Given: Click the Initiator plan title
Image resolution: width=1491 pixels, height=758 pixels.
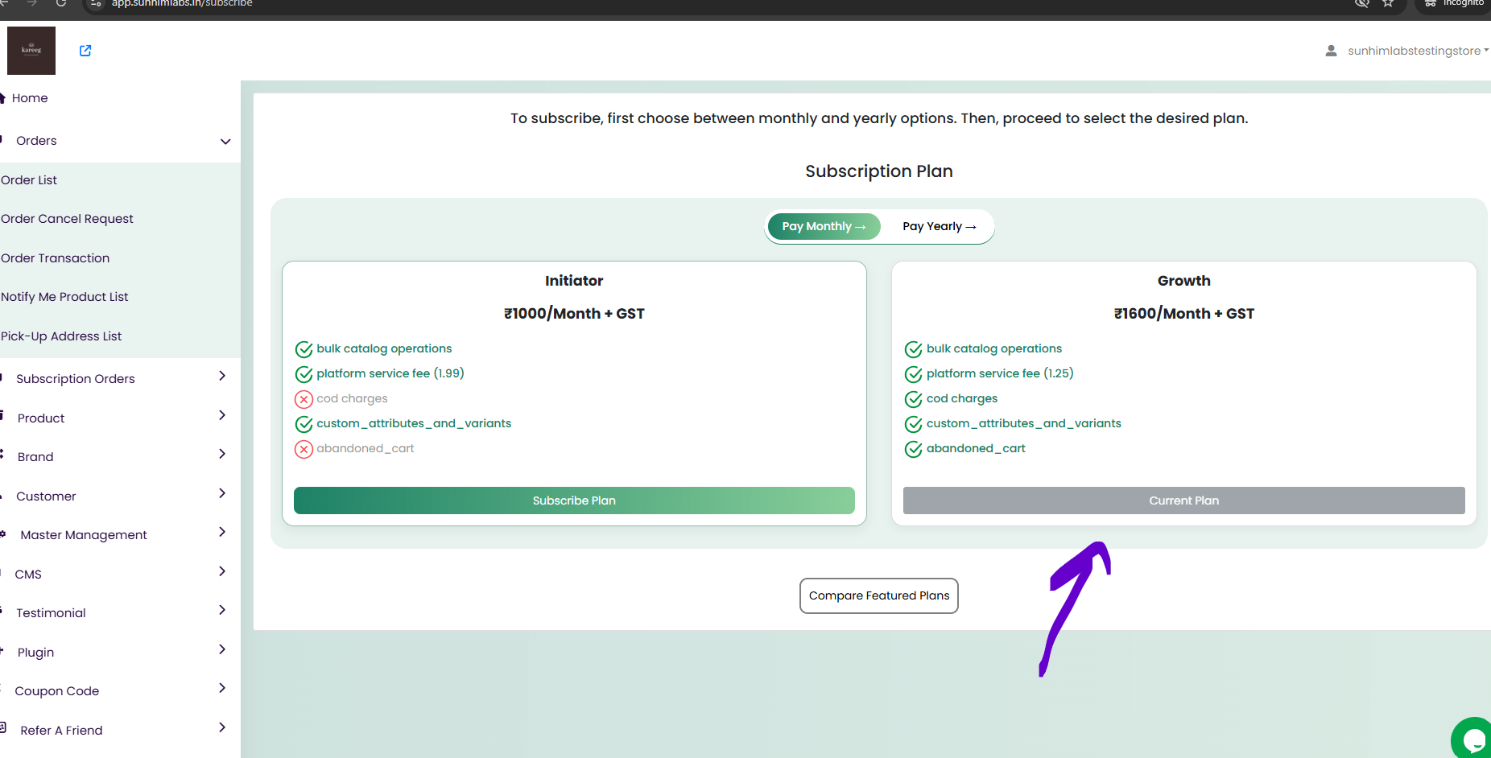Looking at the screenshot, I should click(x=574, y=281).
